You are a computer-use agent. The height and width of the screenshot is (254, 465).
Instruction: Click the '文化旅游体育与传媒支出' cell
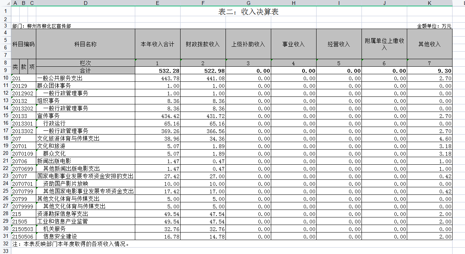point(85,138)
